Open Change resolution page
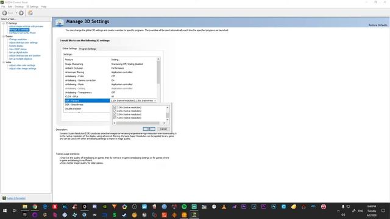Viewport: 390px width, 219px height. (x=18, y=39)
